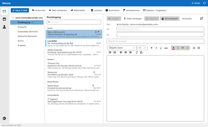The image size is (208, 127).
Task: Center align text
Action: [126, 52]
